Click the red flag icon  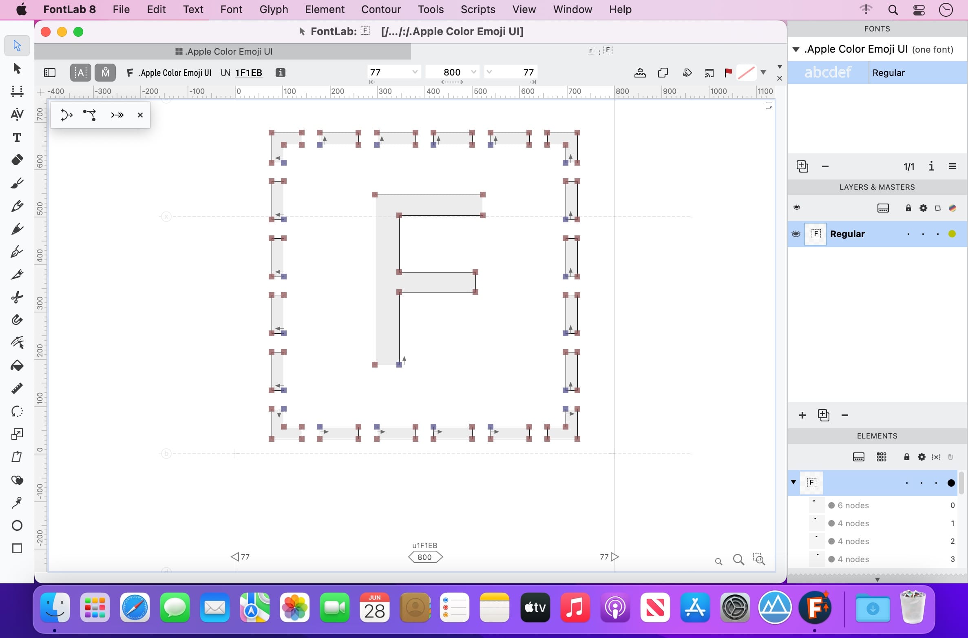click(728, 73)
